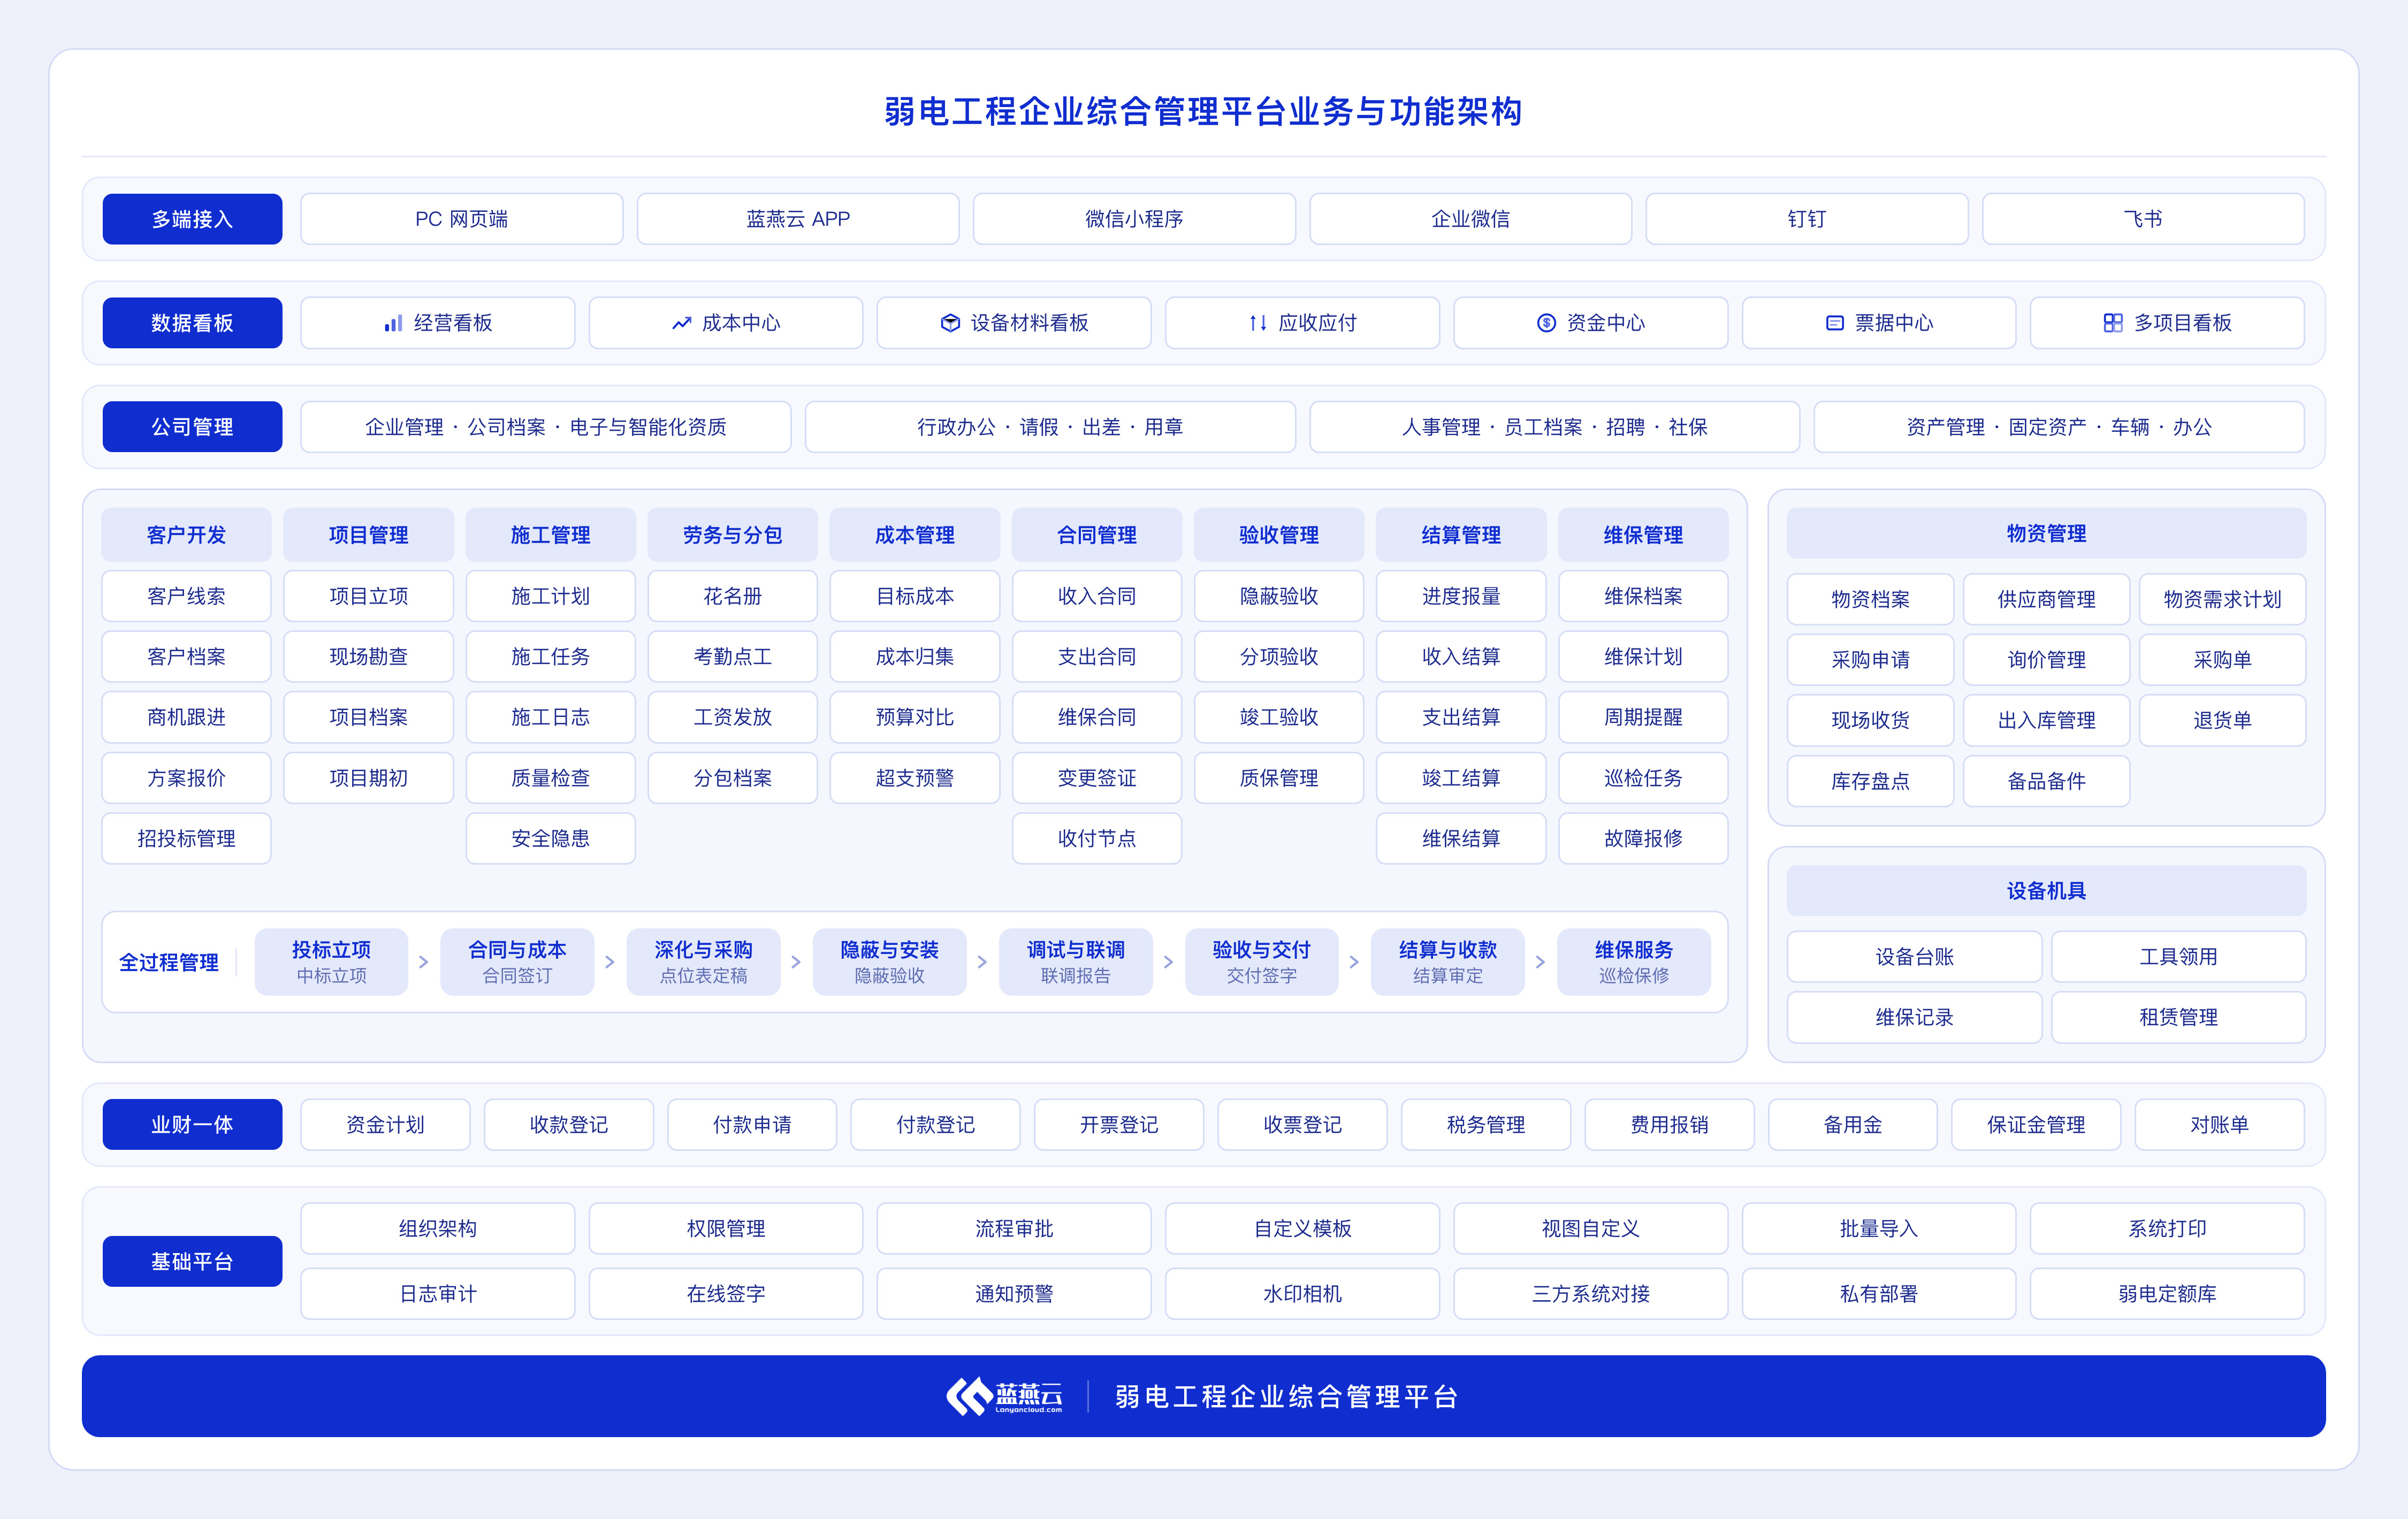Image resolution: width=2408 pixels, height=1519 pixels.
Task: Open the 蓝燕云 APP box
Action: coord(798,219)
